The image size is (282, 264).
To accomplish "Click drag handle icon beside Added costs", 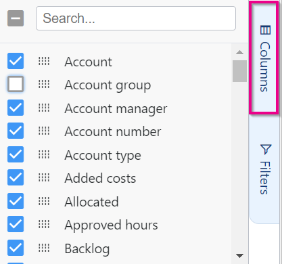I will click(x=44, y=177).
